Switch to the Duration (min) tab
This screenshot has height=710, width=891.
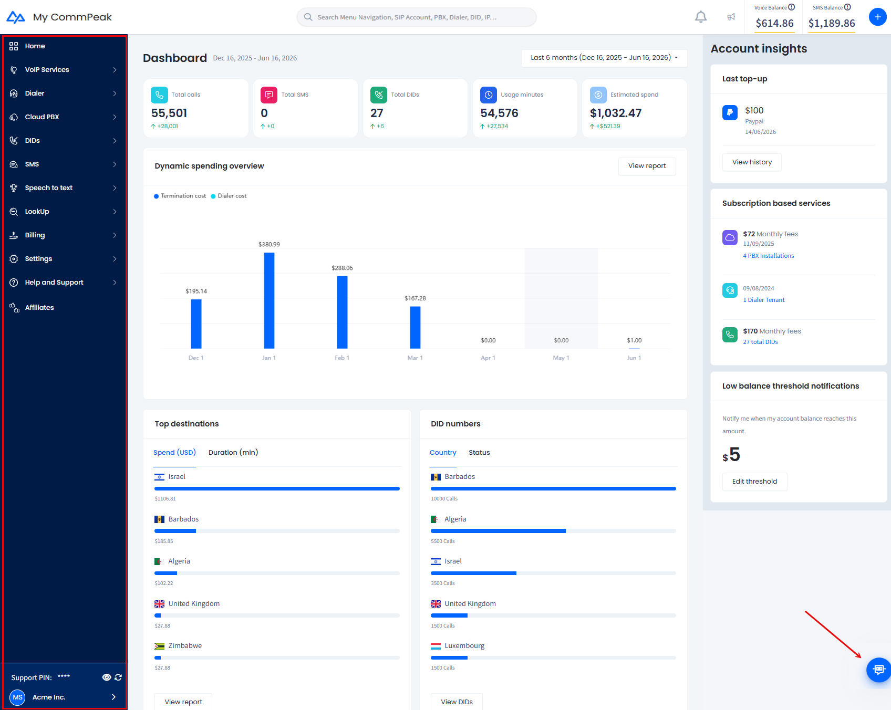point(233,452)
